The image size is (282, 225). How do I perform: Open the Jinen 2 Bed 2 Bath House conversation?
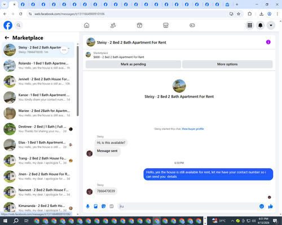point(38,177)
